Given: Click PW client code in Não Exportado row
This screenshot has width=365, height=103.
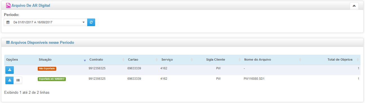Looking at the screenshot, I should coord(218,68).
